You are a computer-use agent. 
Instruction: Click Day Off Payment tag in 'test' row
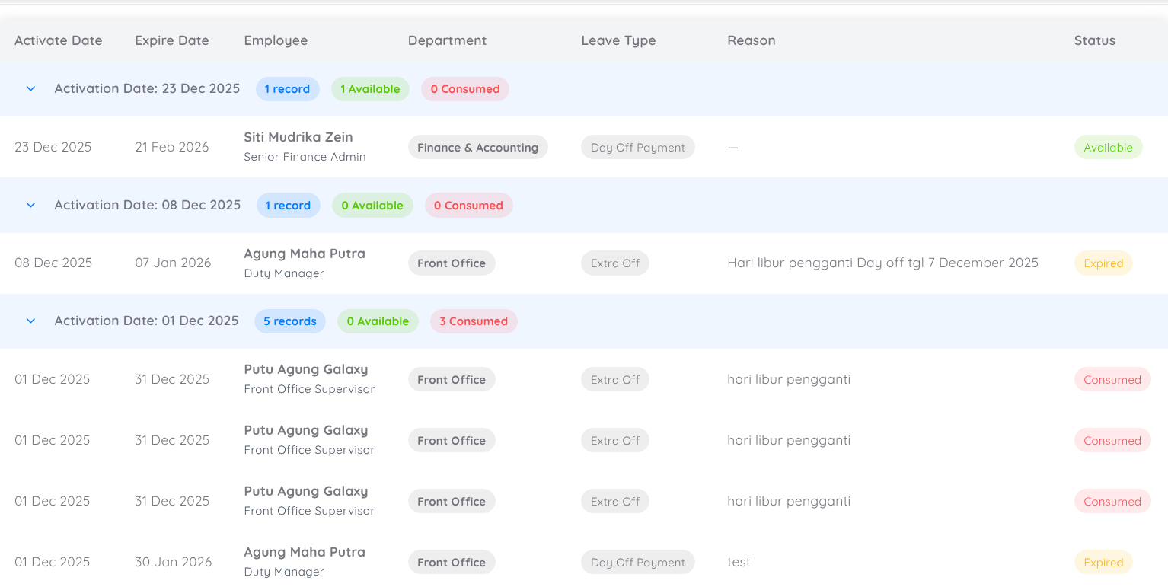click(x=637, y=563)
